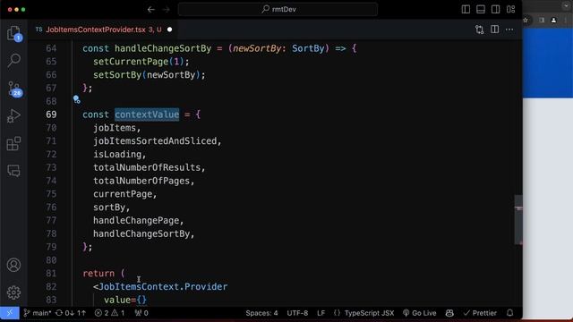Click the profile icon in the browser window
Image resolution: width=573 pixels, height=322 pixels.
coord(553,21)
